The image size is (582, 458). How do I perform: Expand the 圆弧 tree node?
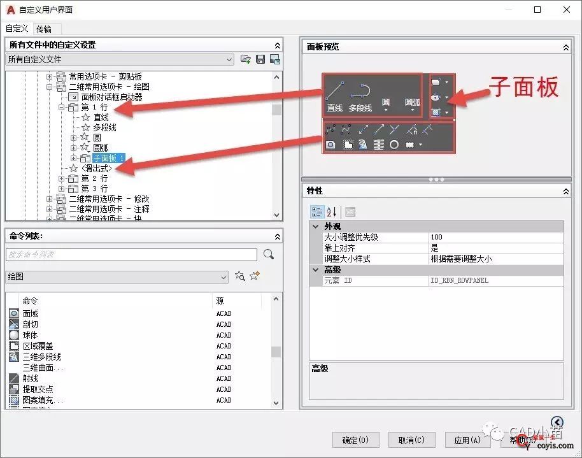(73, 148)
